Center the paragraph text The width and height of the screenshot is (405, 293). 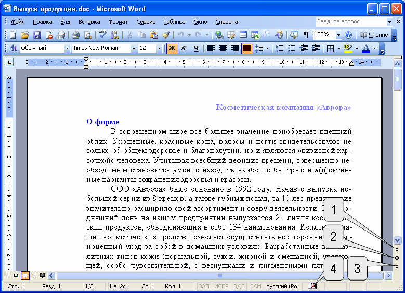click(223, 48)
